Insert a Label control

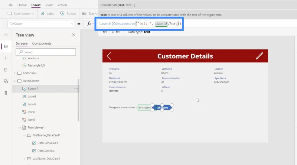pyautogui.click(x=48, y=14)
